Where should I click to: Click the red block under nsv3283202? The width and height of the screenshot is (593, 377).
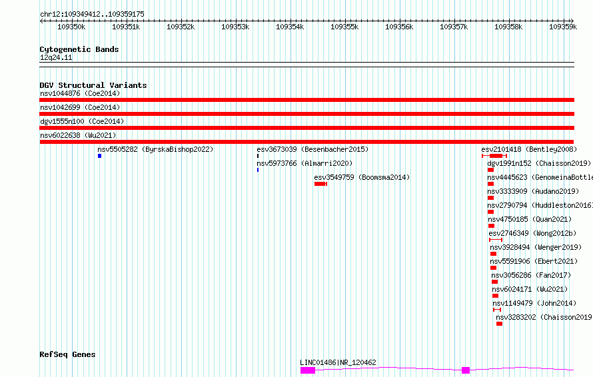(x=499, y=324)
